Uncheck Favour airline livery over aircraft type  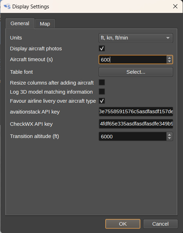tap(102, 101)
